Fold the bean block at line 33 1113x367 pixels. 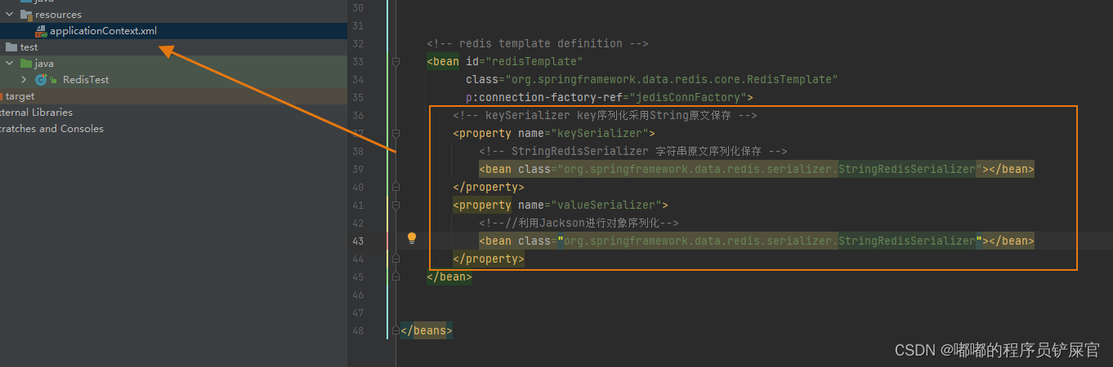[396, 62]
